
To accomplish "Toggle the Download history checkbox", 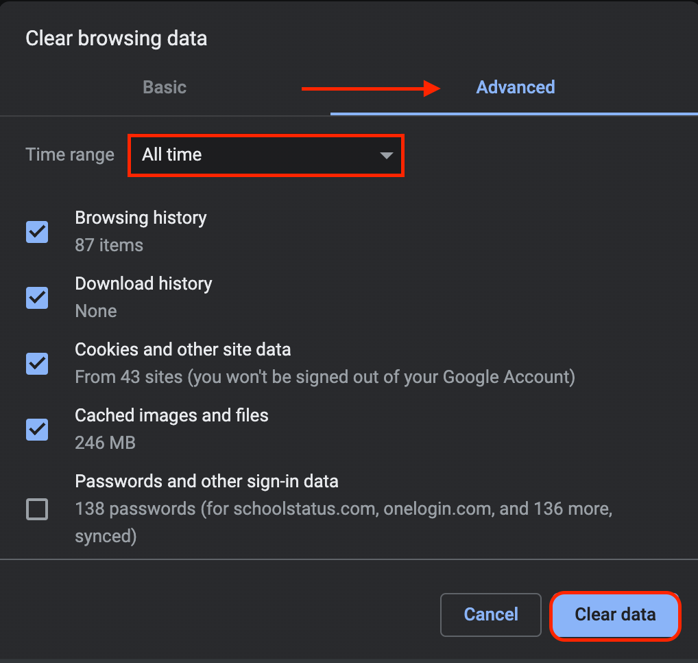I will (37, 298).
